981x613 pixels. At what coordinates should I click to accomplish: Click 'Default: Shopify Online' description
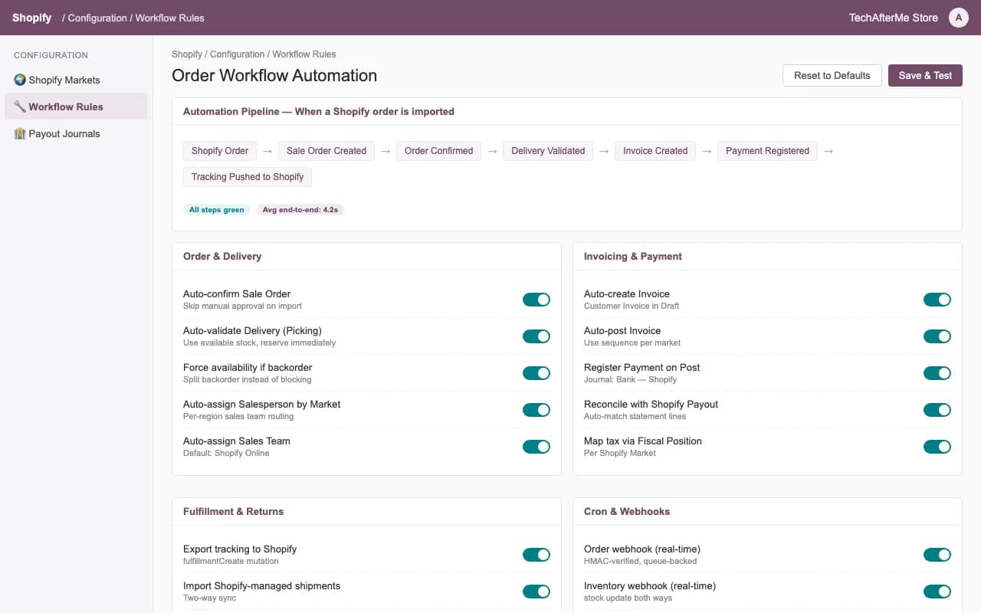[226, 454]
